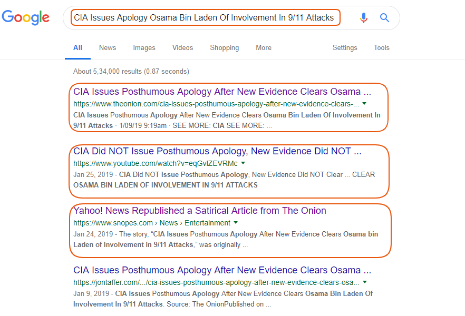Select the All tab

(77, 48)
